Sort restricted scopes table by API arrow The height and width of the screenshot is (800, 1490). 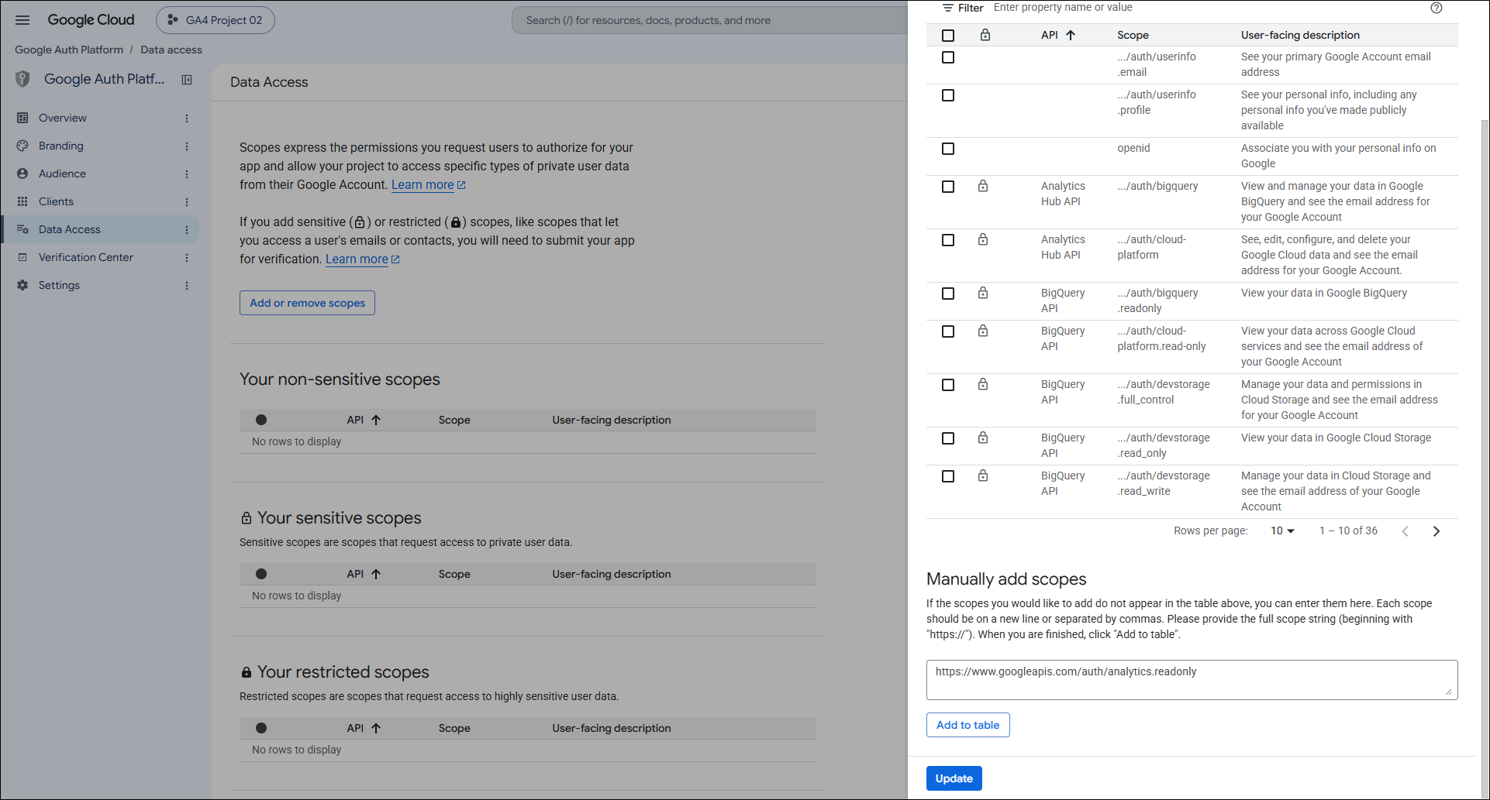[x=376, y=728]
